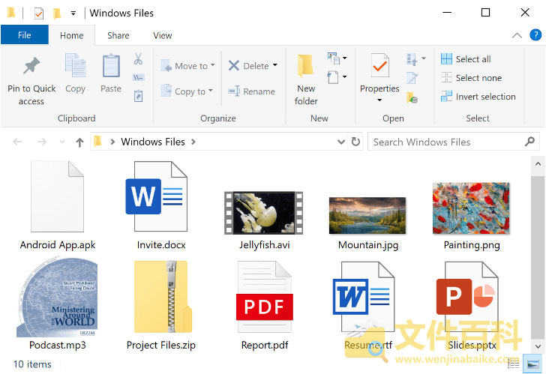Click Windows Files breadcrumb in address bar
Screen dimensions: 546x374
point(153,142)
